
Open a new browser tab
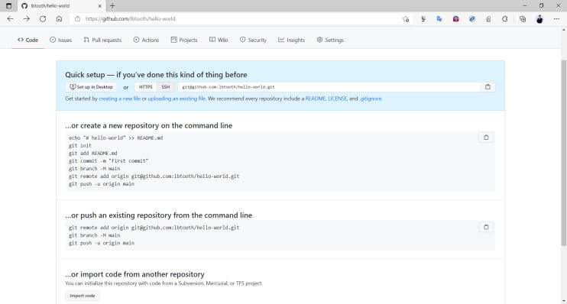(x=112, y=6)
